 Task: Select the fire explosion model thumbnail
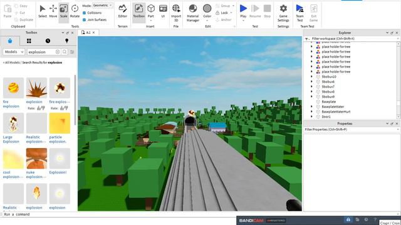(x=13, y=88)
